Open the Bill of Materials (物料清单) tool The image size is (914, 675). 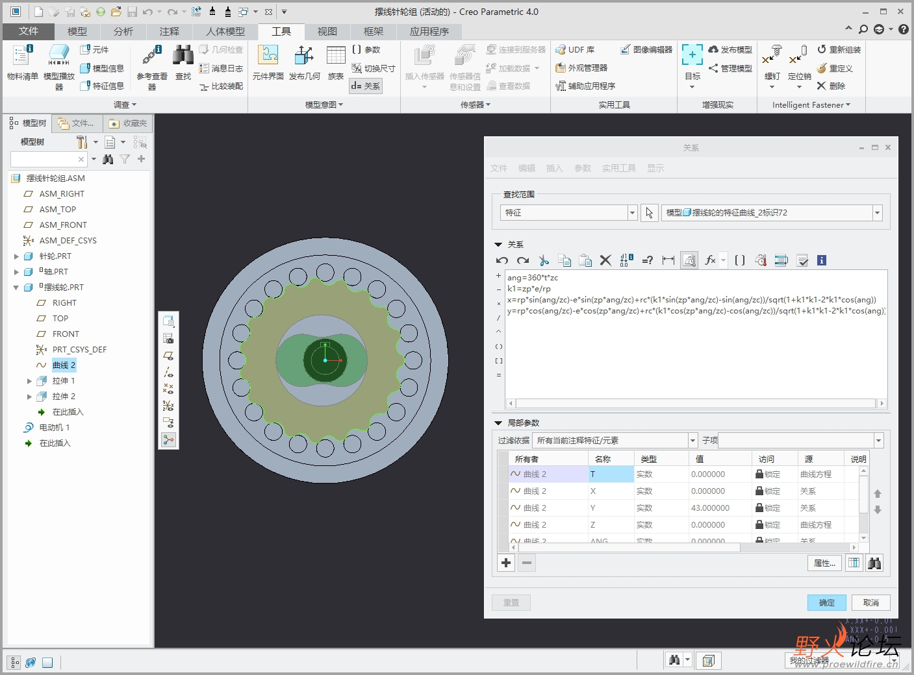click(22, 64)
